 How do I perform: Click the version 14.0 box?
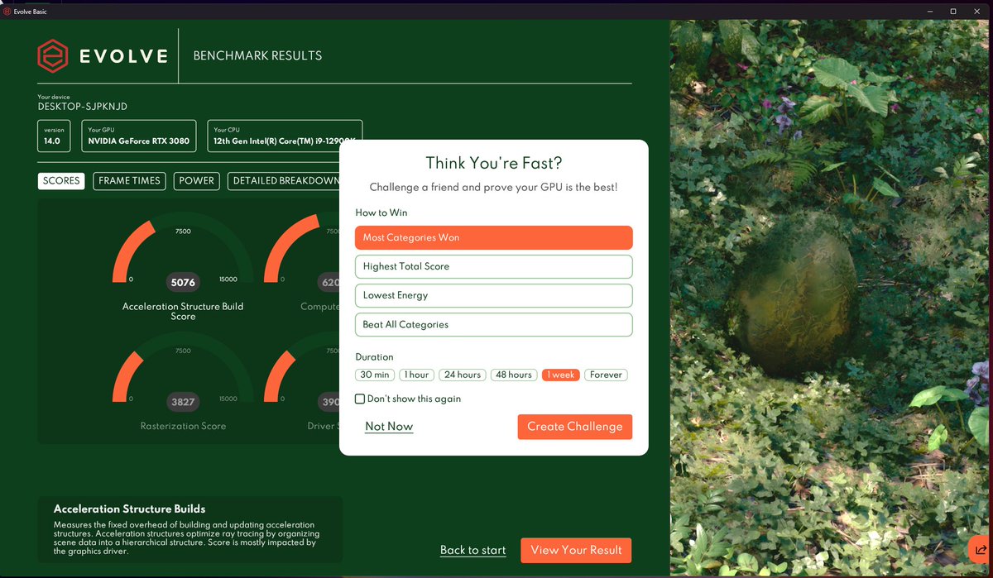coord(52,136)
